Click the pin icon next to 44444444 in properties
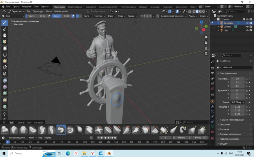254x157 pixels. tap(251, 61)
